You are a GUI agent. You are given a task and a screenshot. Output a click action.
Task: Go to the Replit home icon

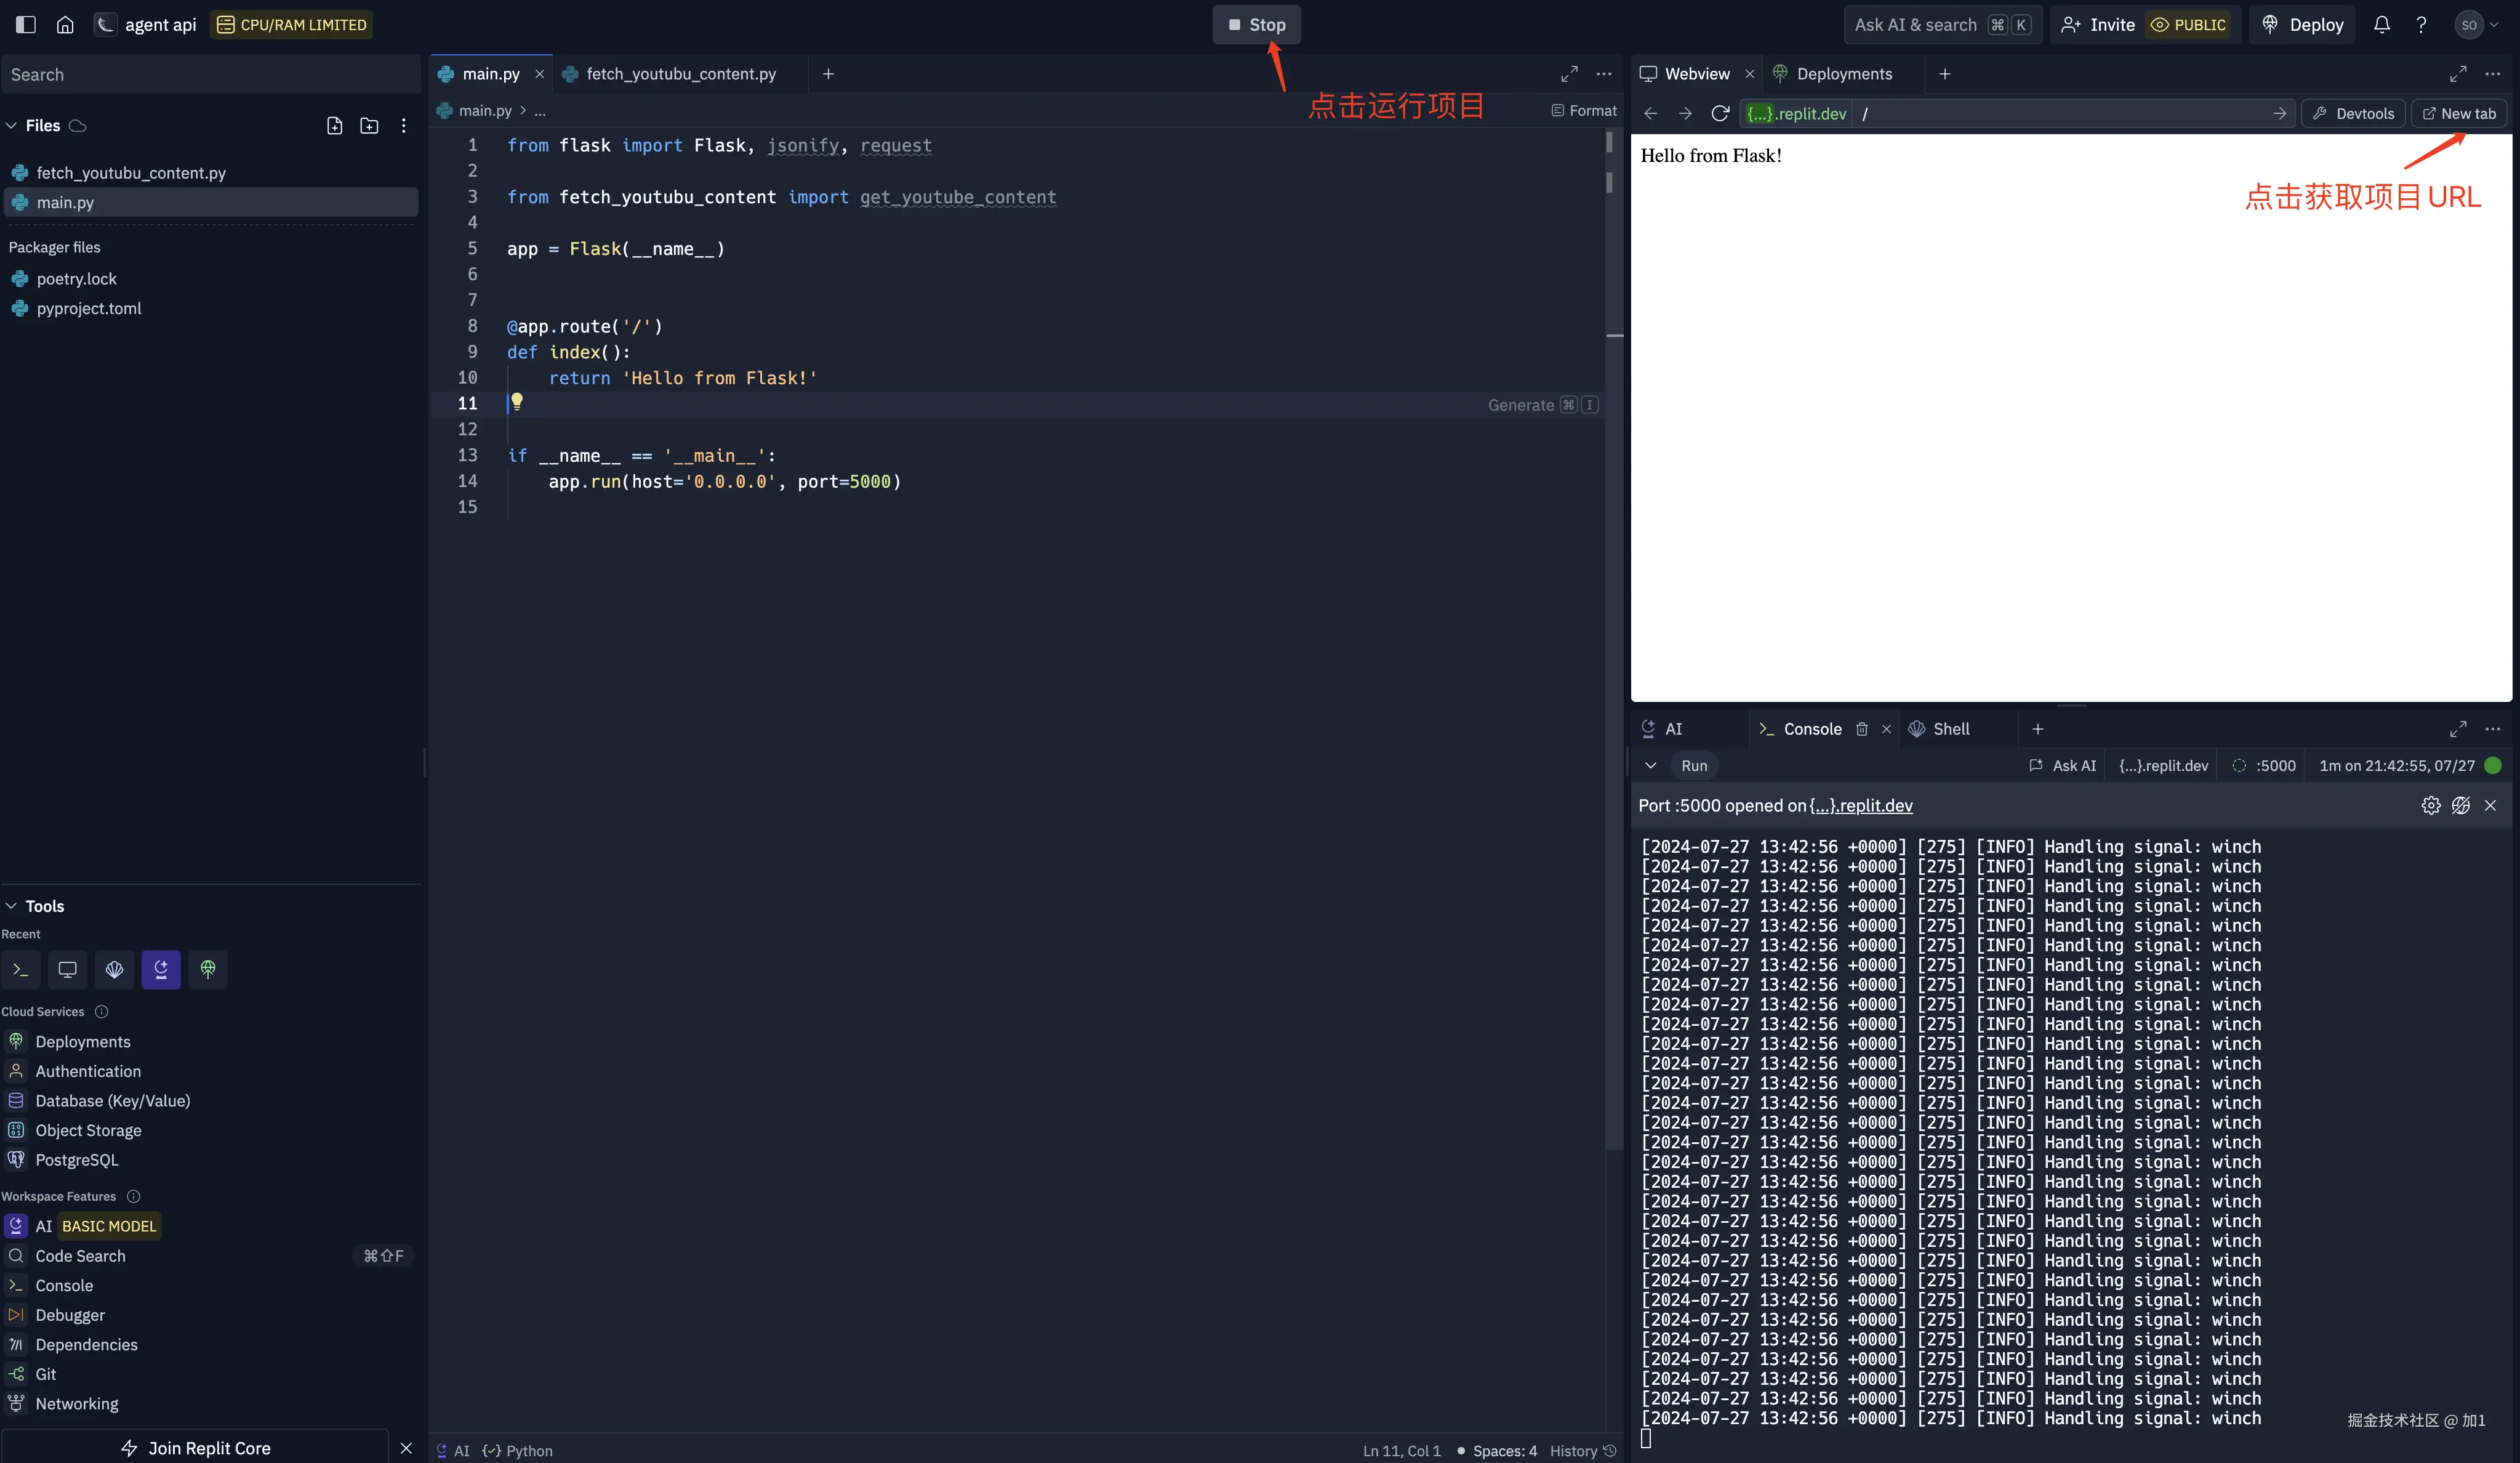(65, 25)
